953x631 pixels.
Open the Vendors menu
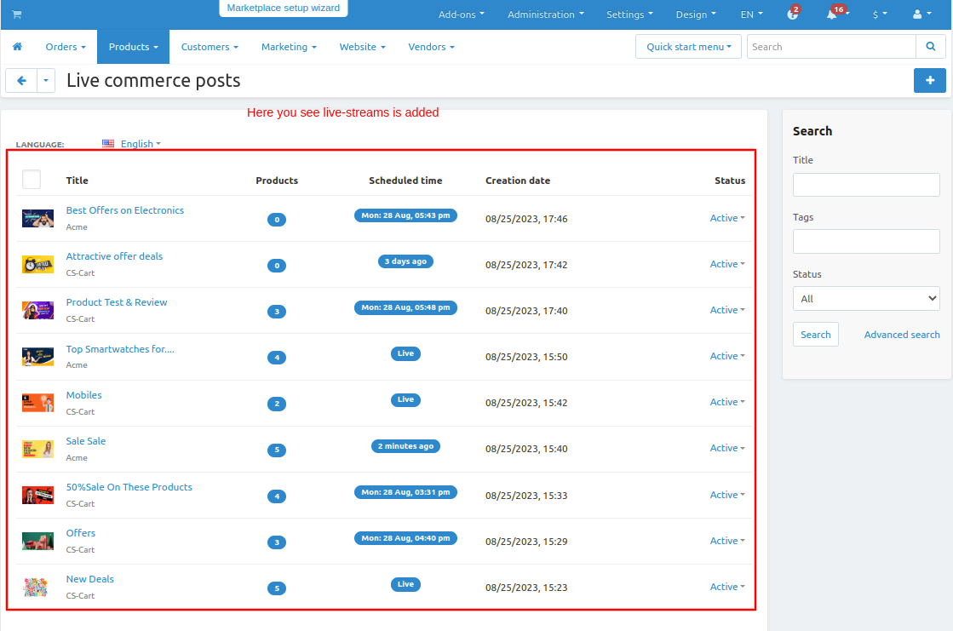click(431, 47)
